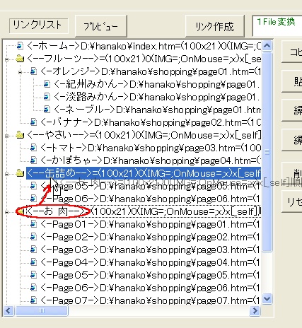Select the フルーツ folder row

[144, 59]
